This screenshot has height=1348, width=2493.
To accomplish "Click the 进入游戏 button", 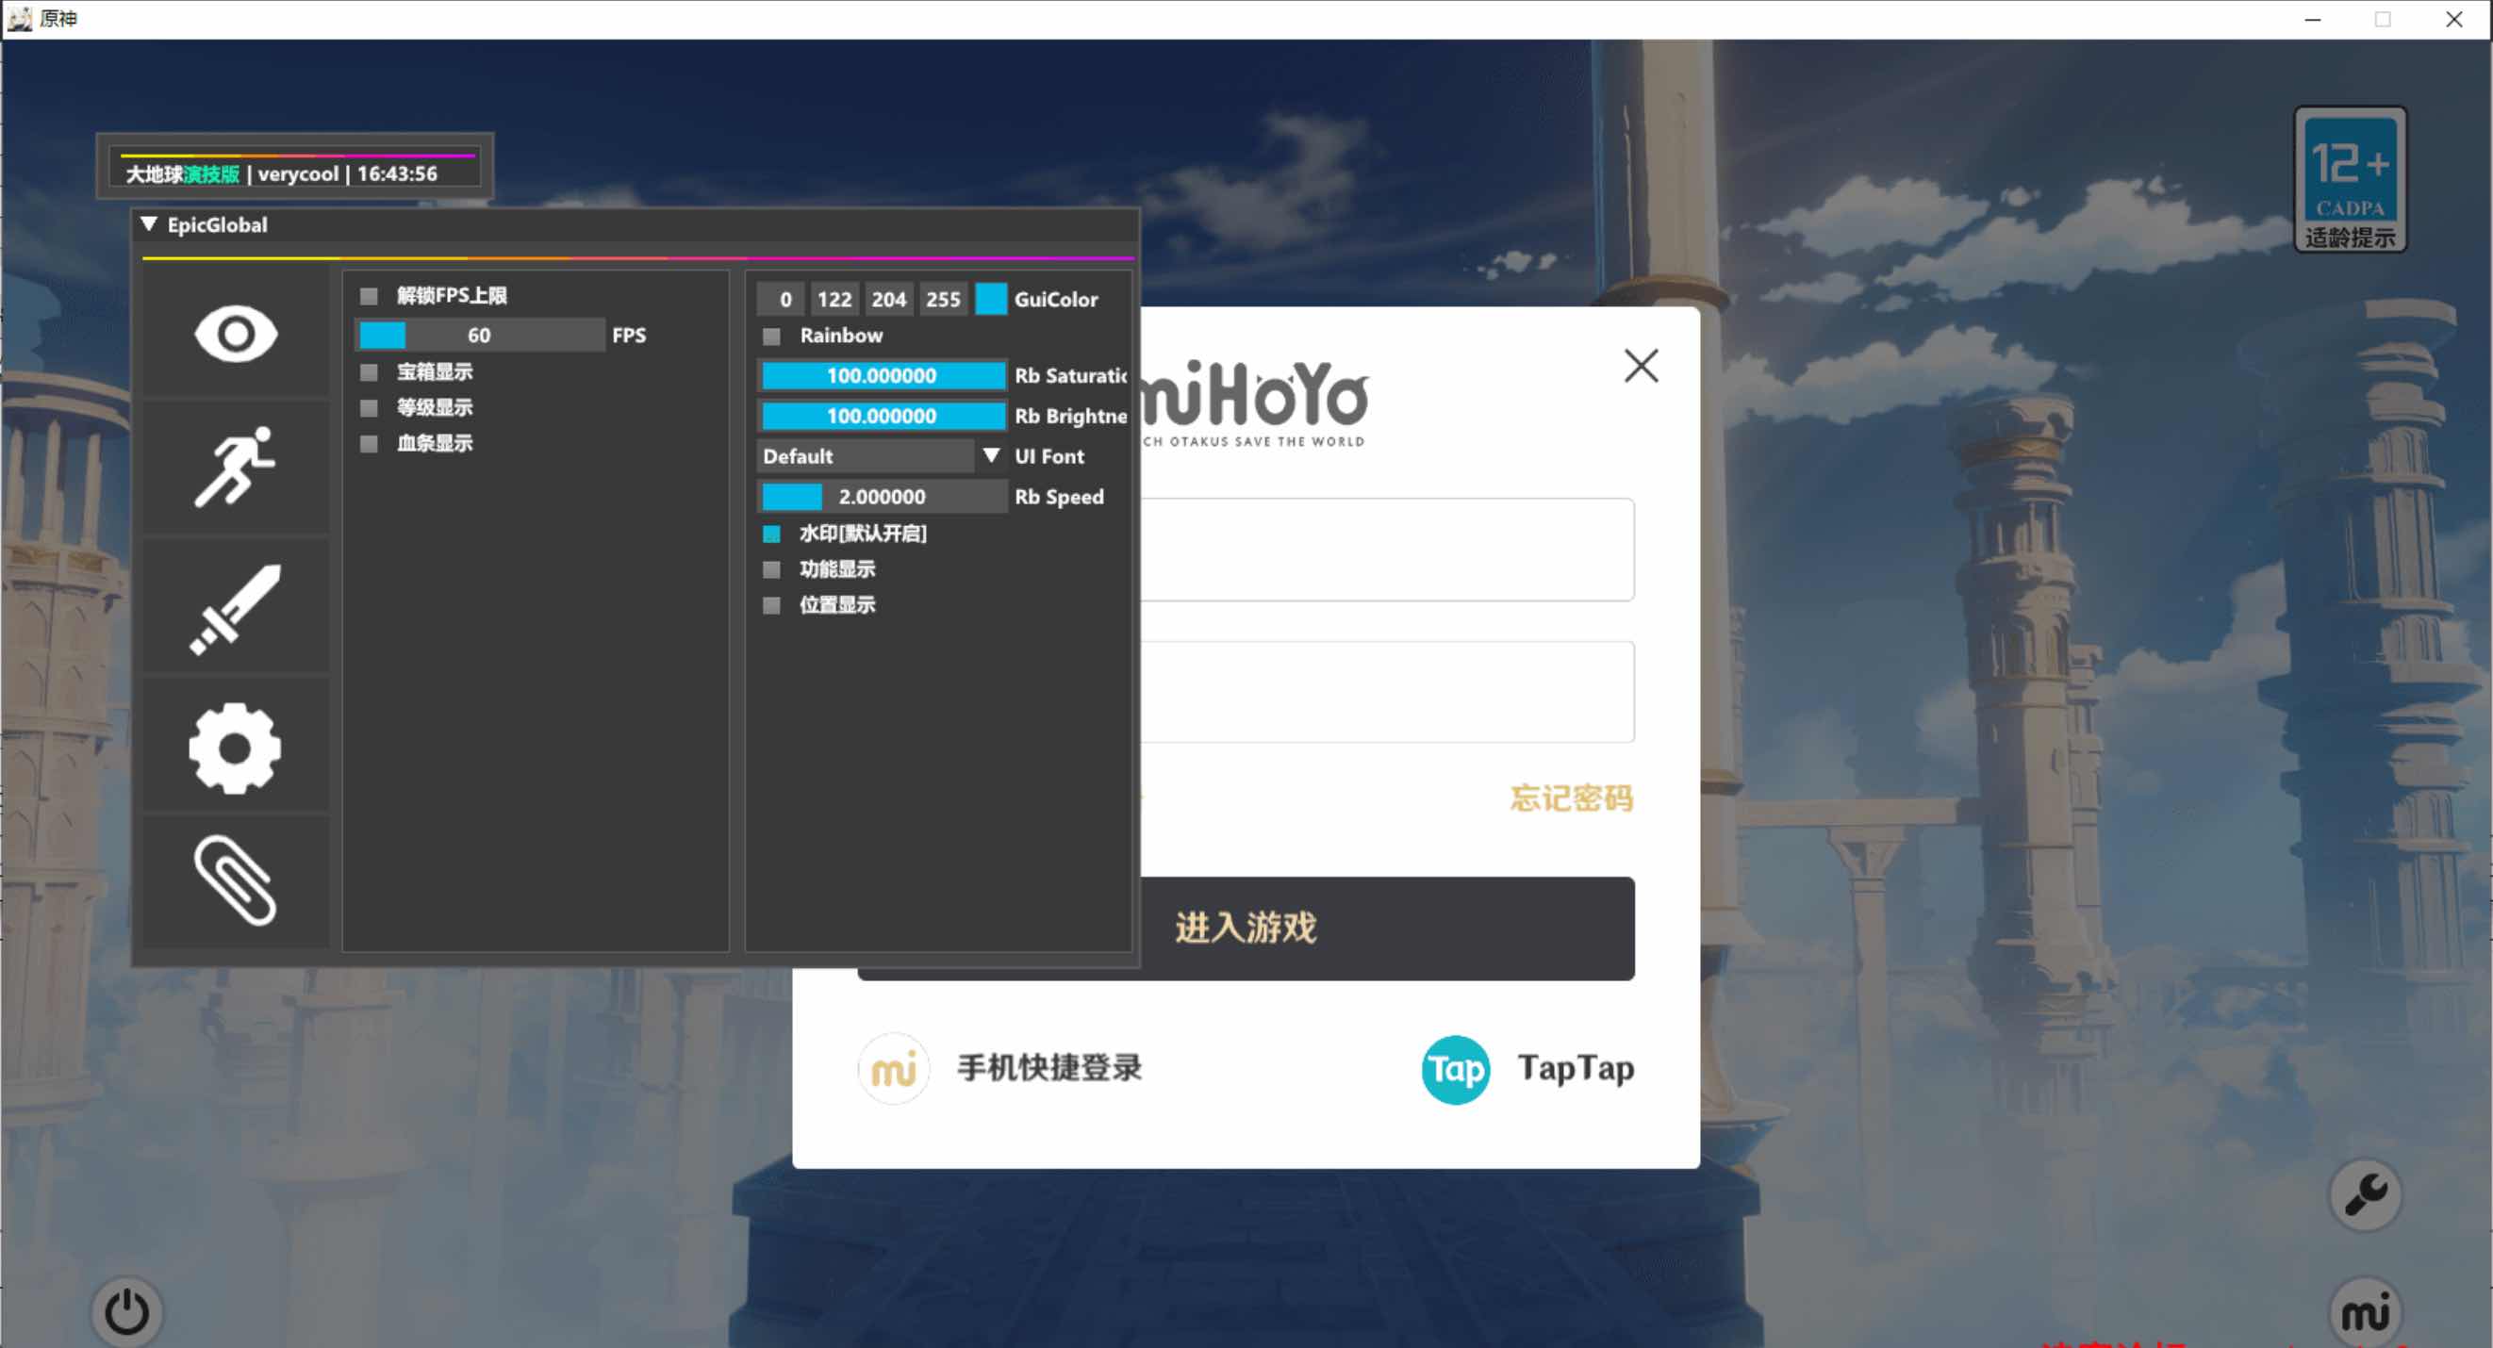I will [1246, 928].
